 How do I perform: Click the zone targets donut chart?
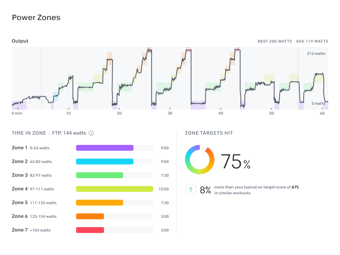coord(200,160)
